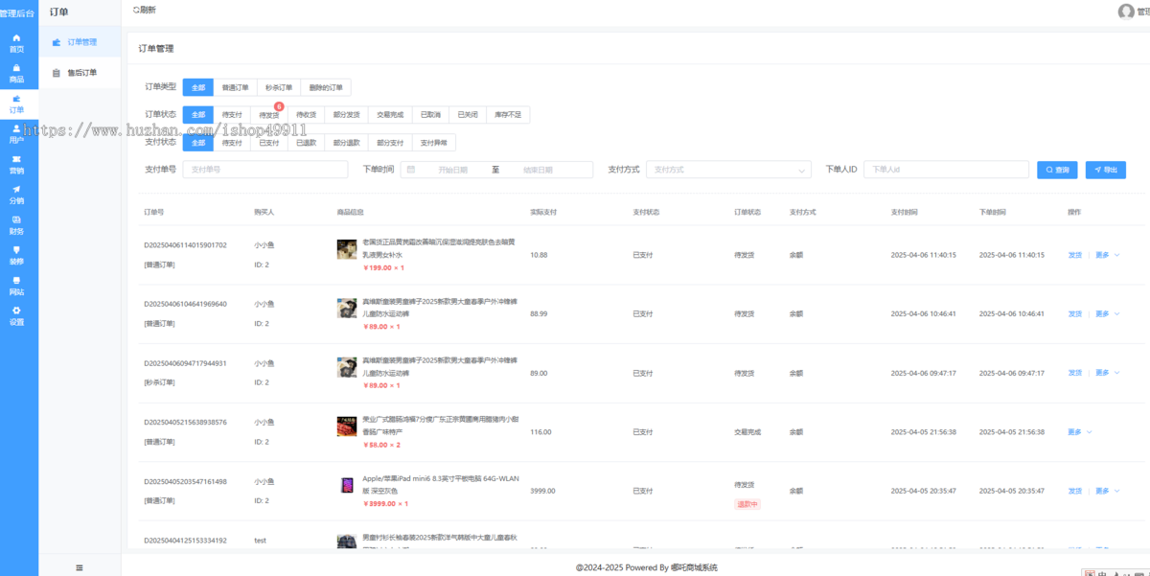
Task: Select 待发货 order status filter
Action: pos(269,115)
